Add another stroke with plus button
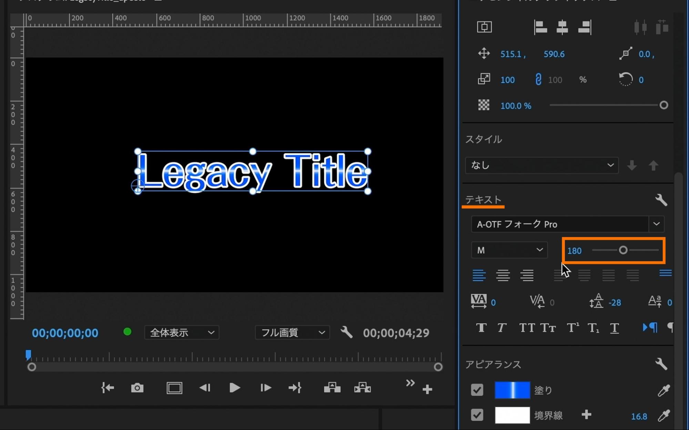689x430 pixels. (586, 415)
